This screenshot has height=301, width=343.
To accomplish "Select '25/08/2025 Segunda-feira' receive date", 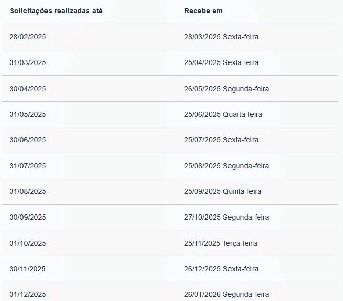I will (x=226, y=166).
